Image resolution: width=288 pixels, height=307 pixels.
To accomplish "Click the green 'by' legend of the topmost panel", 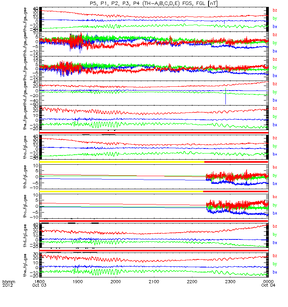I will 275,18.
